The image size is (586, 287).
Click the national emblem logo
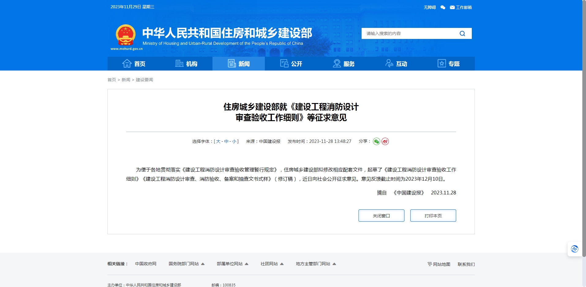click(126, 35)
